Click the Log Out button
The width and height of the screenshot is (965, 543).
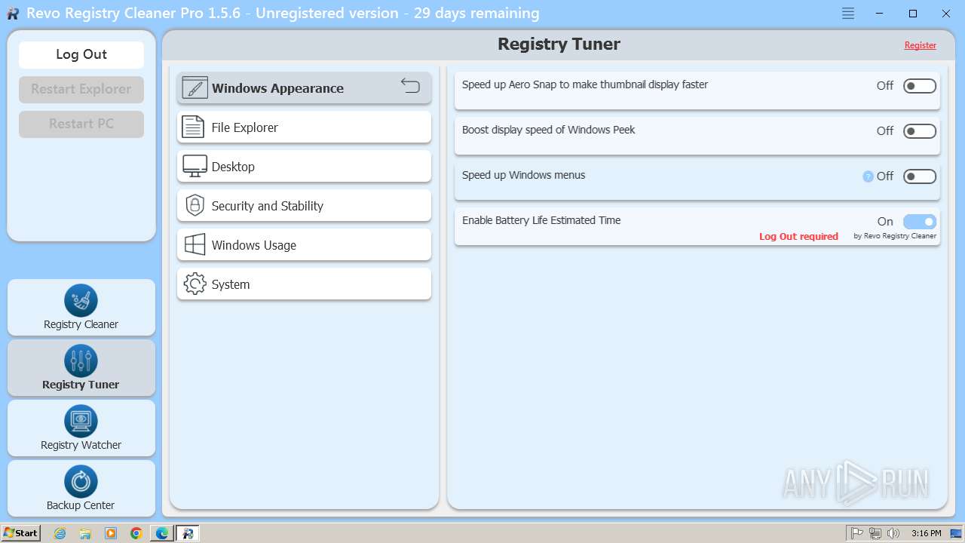(x=81, y=54)
